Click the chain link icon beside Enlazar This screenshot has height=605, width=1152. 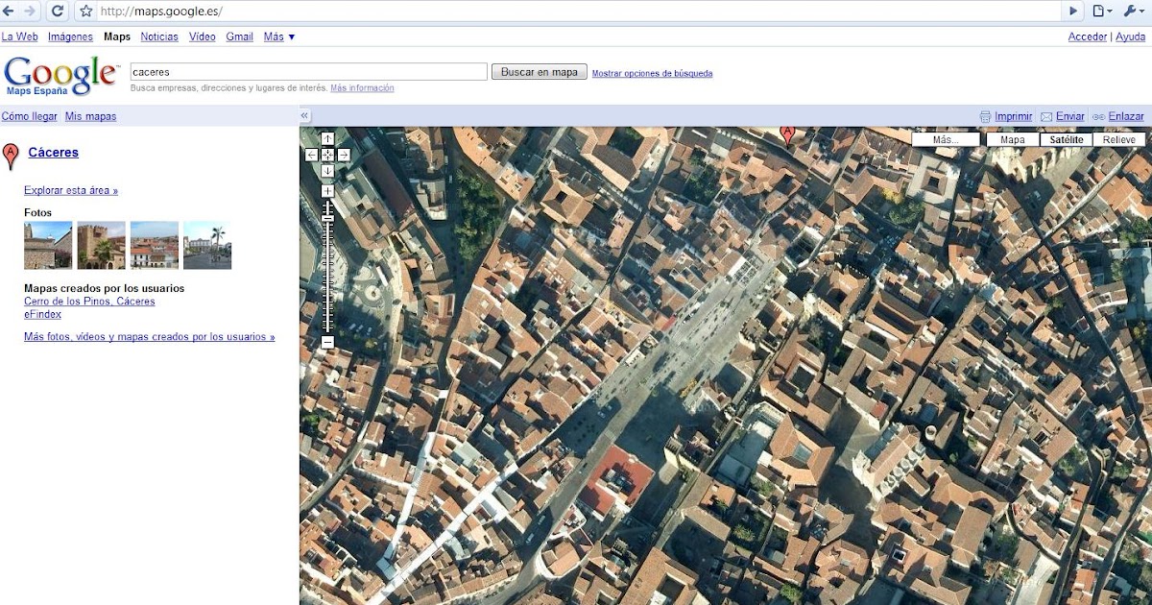pos(1098,116)
